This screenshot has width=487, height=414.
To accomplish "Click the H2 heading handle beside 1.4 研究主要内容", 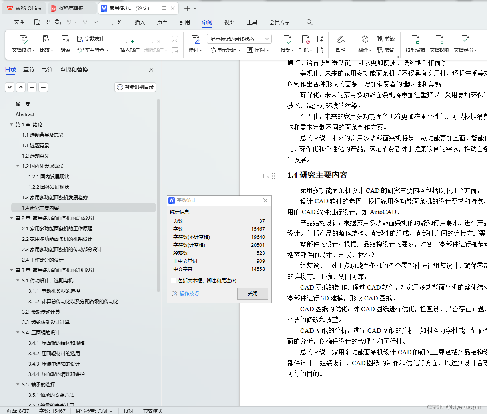I will pos(266,176).
